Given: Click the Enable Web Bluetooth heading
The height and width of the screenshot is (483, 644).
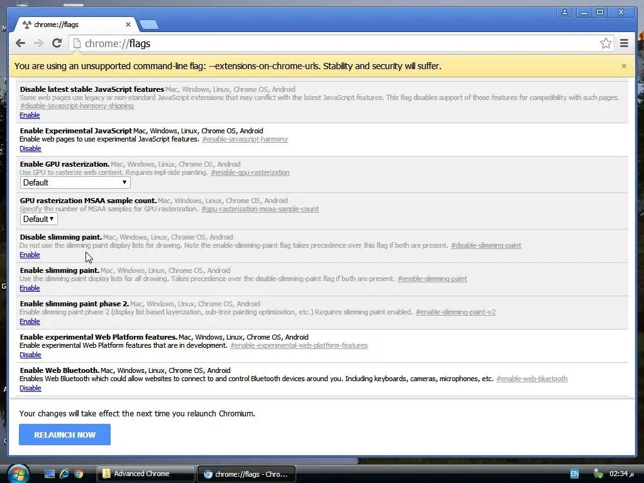Looking at the screenshot, I should point(60,370).
